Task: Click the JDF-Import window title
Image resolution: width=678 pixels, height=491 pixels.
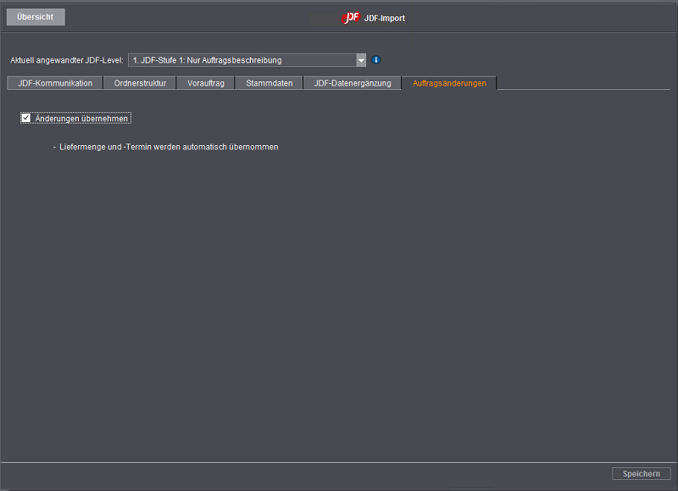Action: [386, 17]
